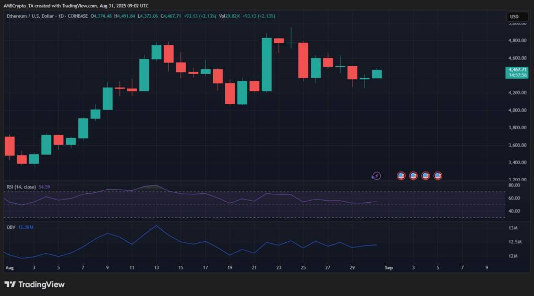
Task: Open the leftmost US flag economic event
Action: pos(401,176)
